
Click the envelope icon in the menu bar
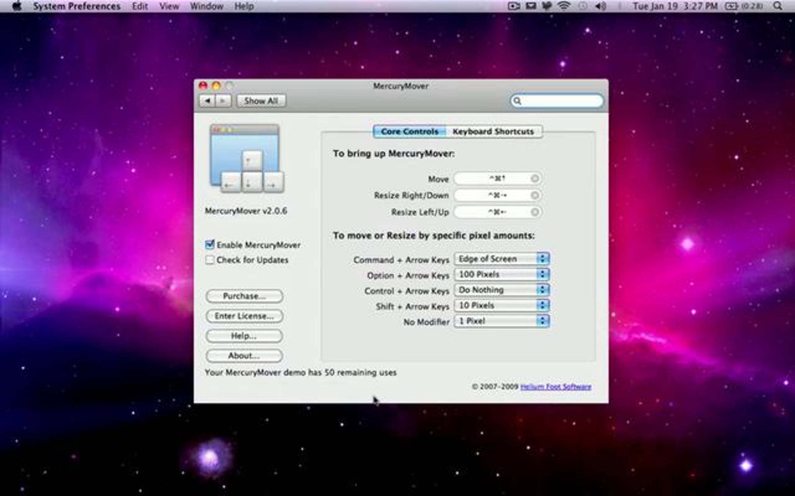coord(531,6)
